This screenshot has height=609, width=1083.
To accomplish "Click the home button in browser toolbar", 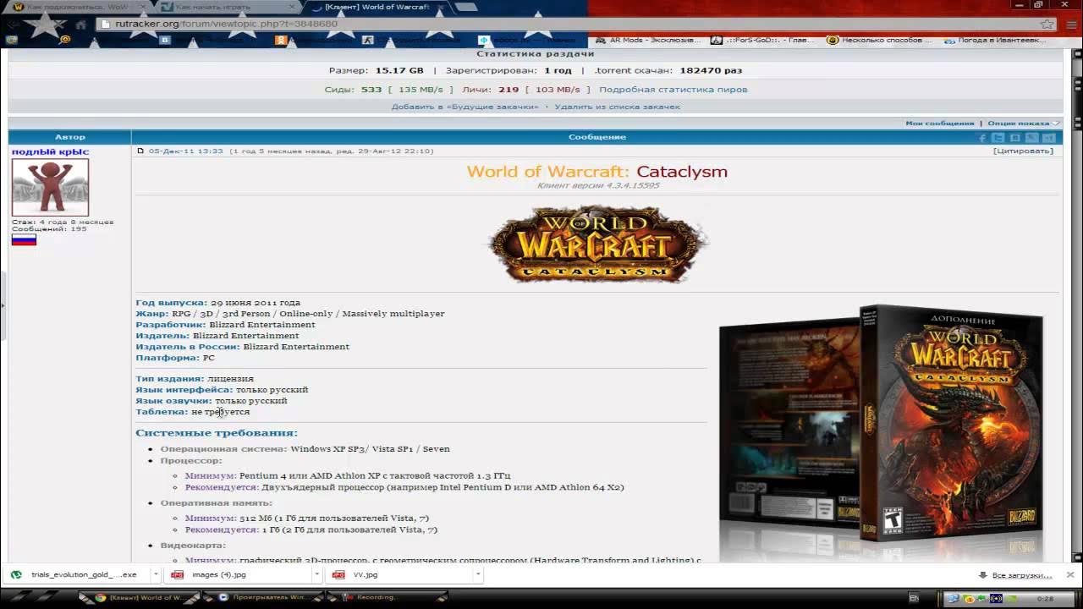I will [81, 24].
